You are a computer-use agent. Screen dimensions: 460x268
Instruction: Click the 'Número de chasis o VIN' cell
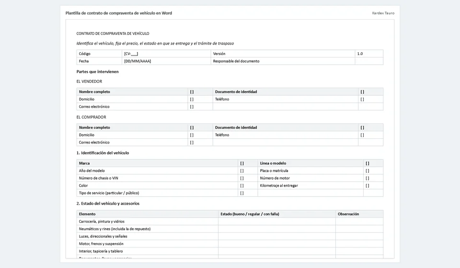point(157,178)
